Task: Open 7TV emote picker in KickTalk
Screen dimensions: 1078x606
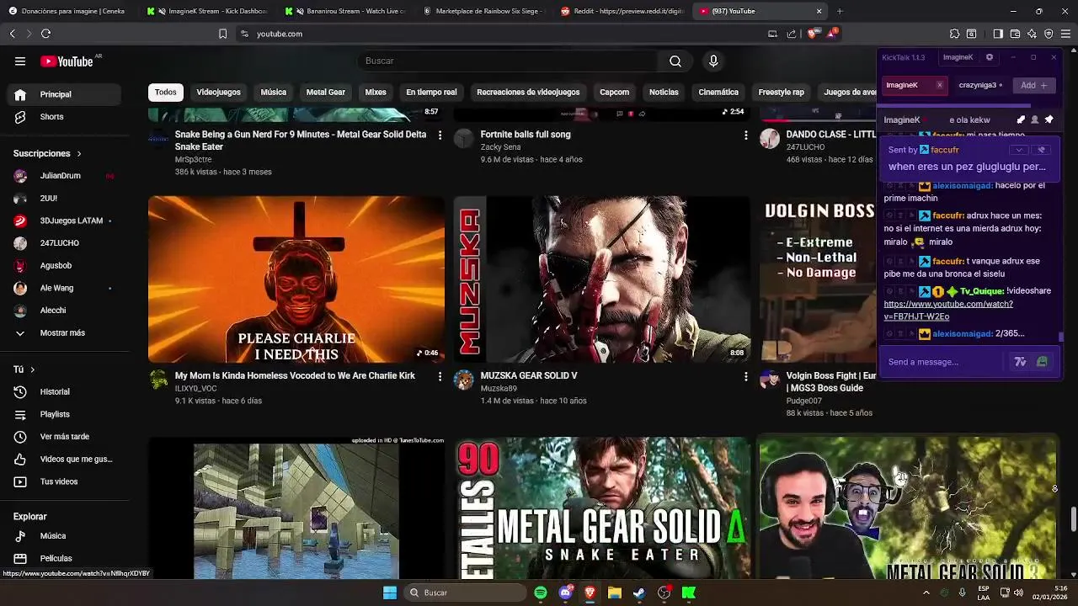Action: pyautogui.click(x=1020, y=362)
